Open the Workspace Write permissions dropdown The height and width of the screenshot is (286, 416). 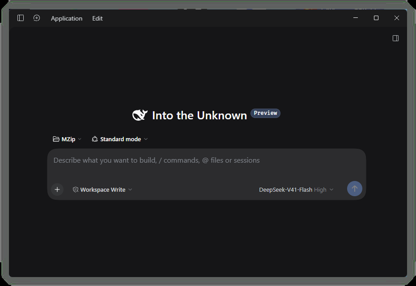coord(102,190)
